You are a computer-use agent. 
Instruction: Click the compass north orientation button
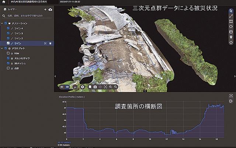(75, 87)
